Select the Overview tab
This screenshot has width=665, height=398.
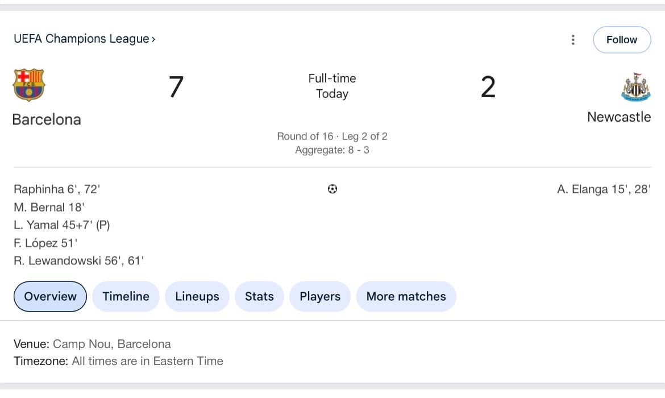click(x=50, y=296)
